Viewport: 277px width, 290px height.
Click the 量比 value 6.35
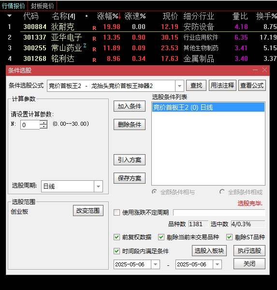[241, 37]
